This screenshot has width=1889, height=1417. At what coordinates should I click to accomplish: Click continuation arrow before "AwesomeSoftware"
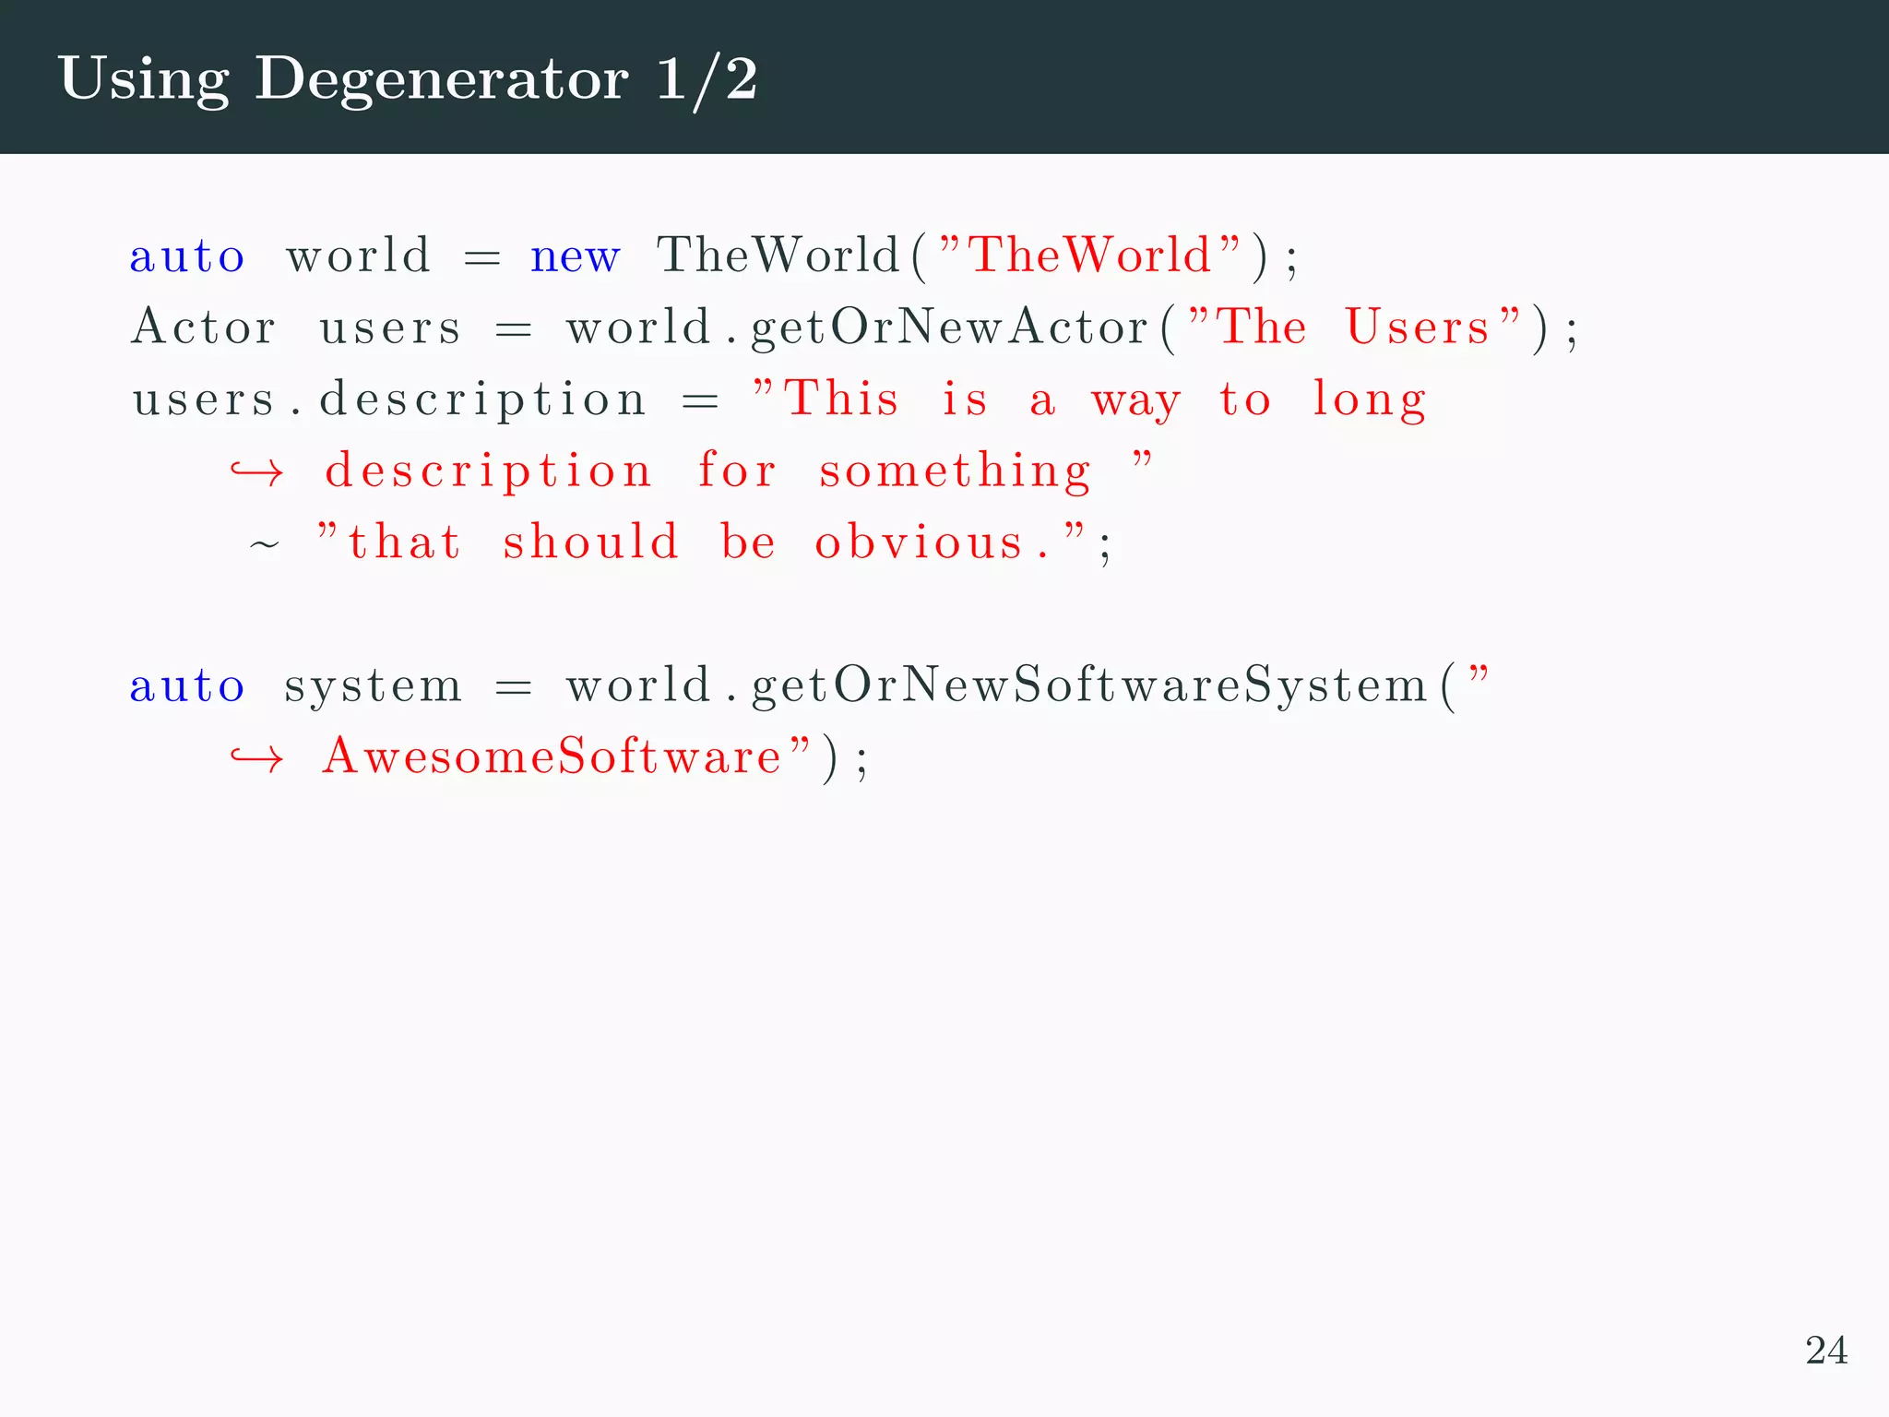coord(256,759)
